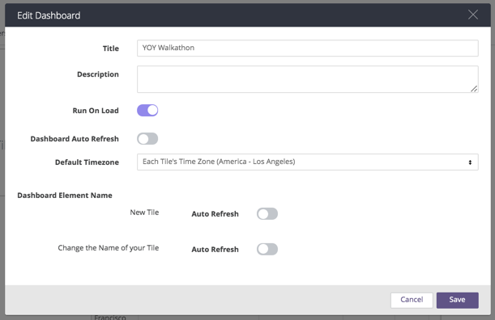Close the Edit Dashboard dialog with X

472,15
